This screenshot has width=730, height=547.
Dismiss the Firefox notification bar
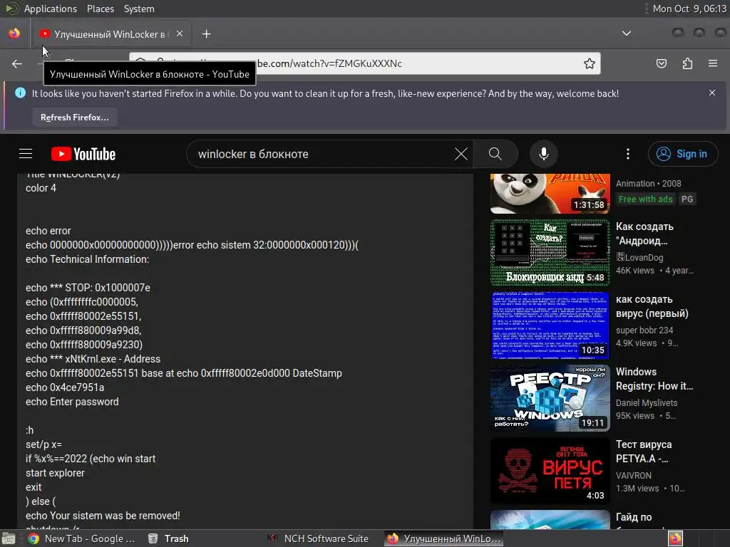(x=712, y=93)
